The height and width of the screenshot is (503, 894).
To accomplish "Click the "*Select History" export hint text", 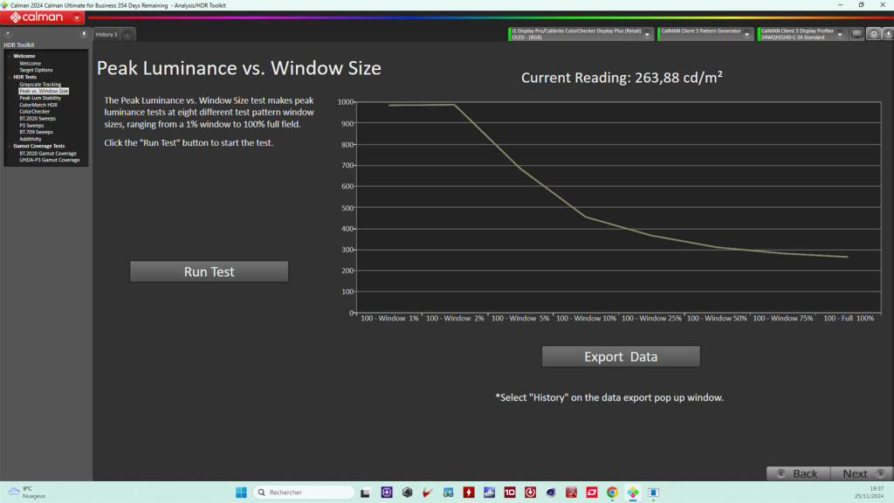I will coord(609,397).
